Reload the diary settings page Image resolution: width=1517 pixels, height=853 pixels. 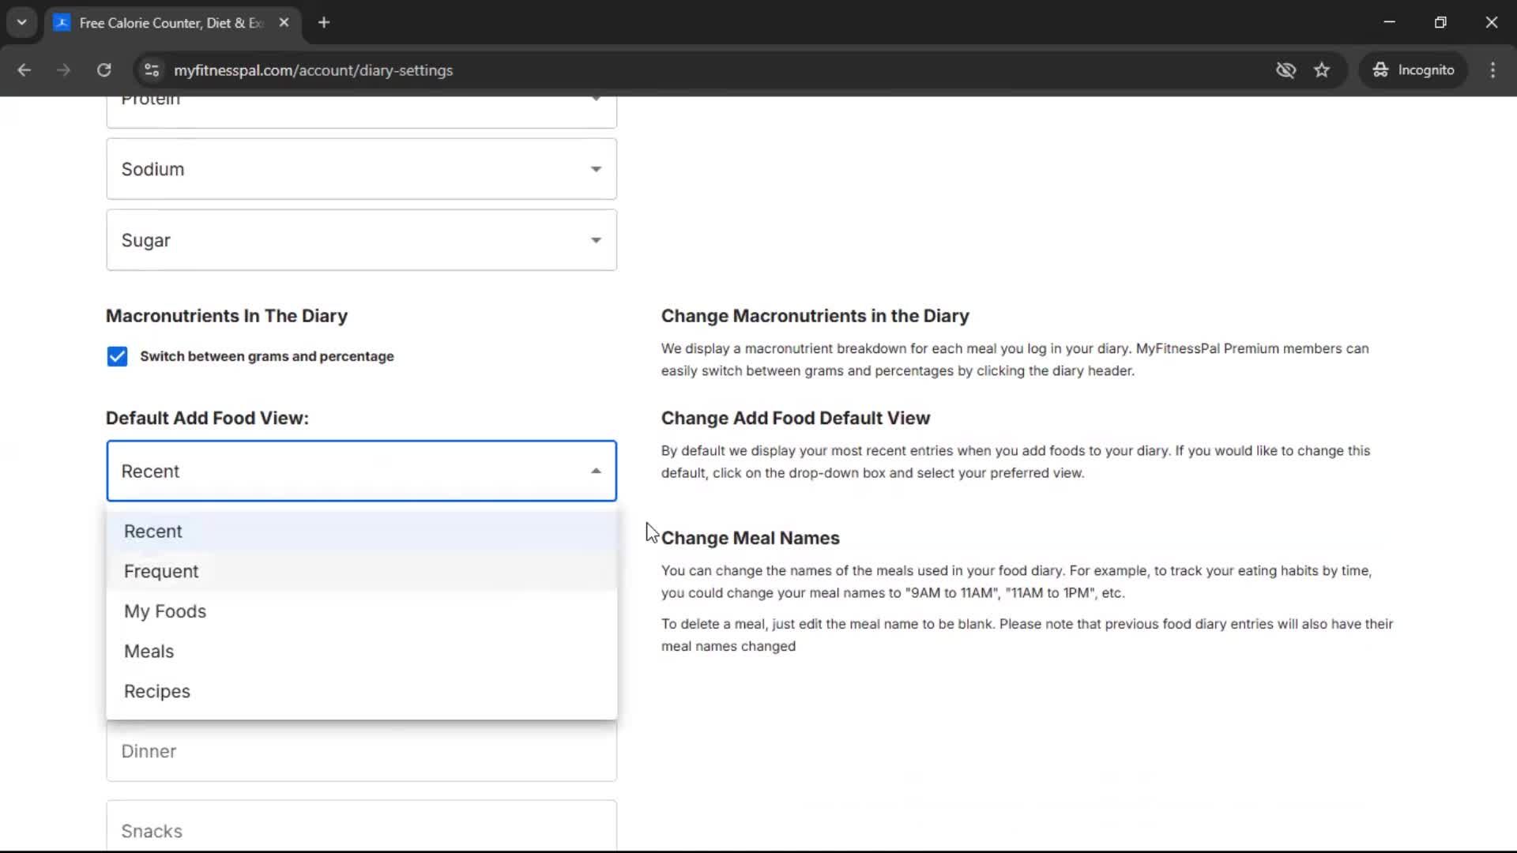[x=104, y=70]
